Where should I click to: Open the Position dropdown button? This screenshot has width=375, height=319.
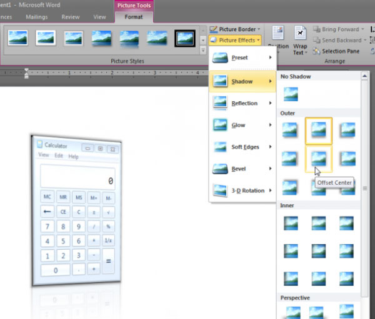(278, 40)
